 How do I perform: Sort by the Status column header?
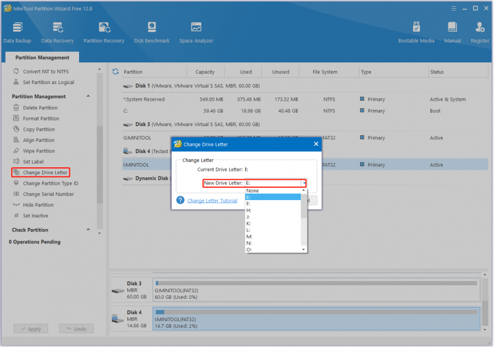click(x=437, y=72)
